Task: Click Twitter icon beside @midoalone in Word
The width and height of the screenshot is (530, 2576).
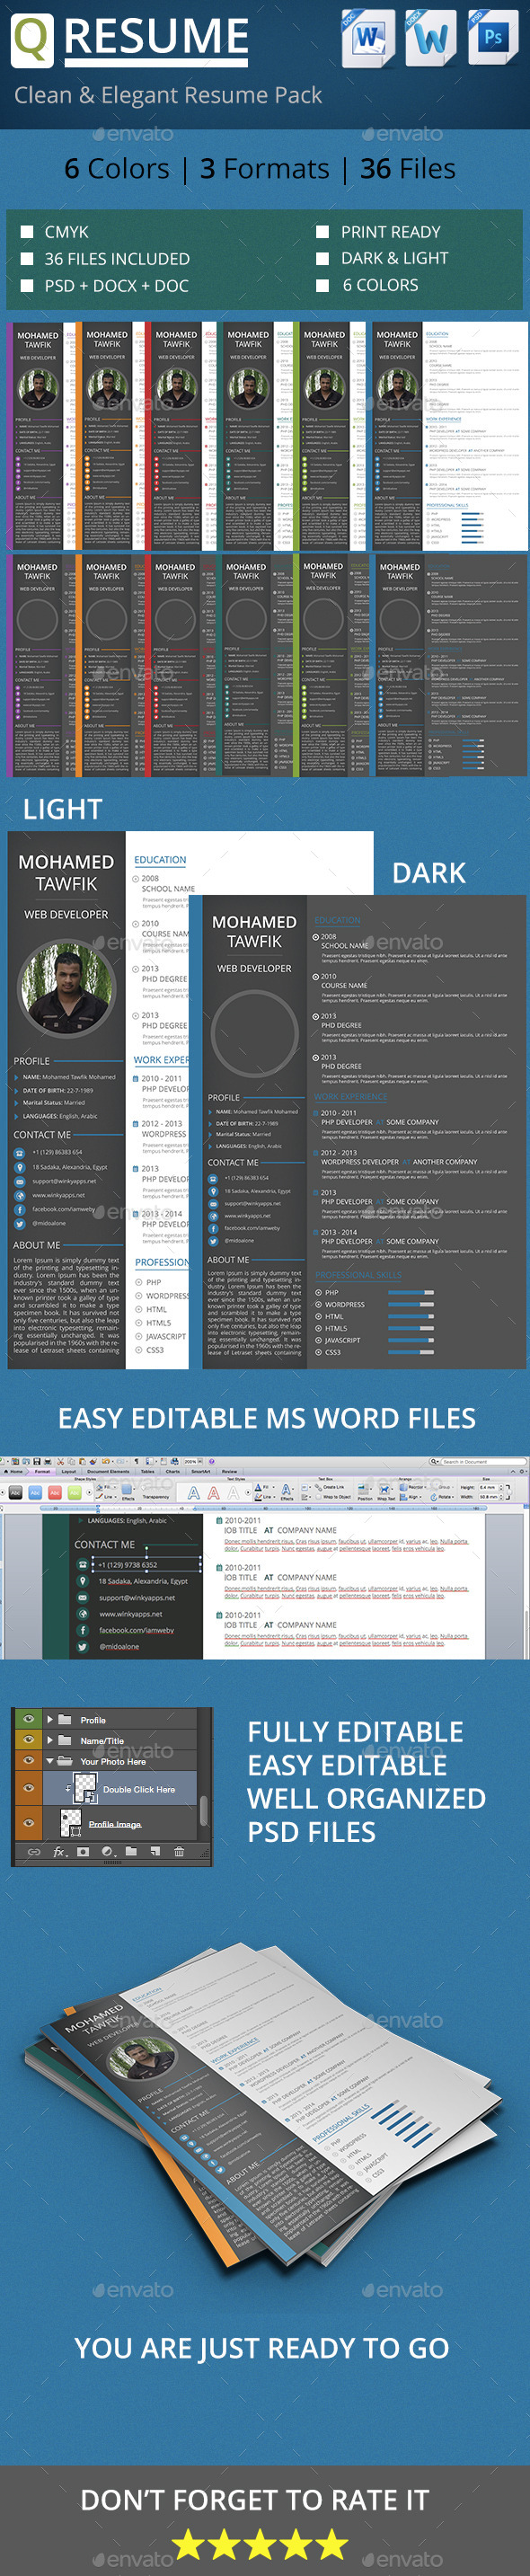Action: click(x=83, y=1647)
